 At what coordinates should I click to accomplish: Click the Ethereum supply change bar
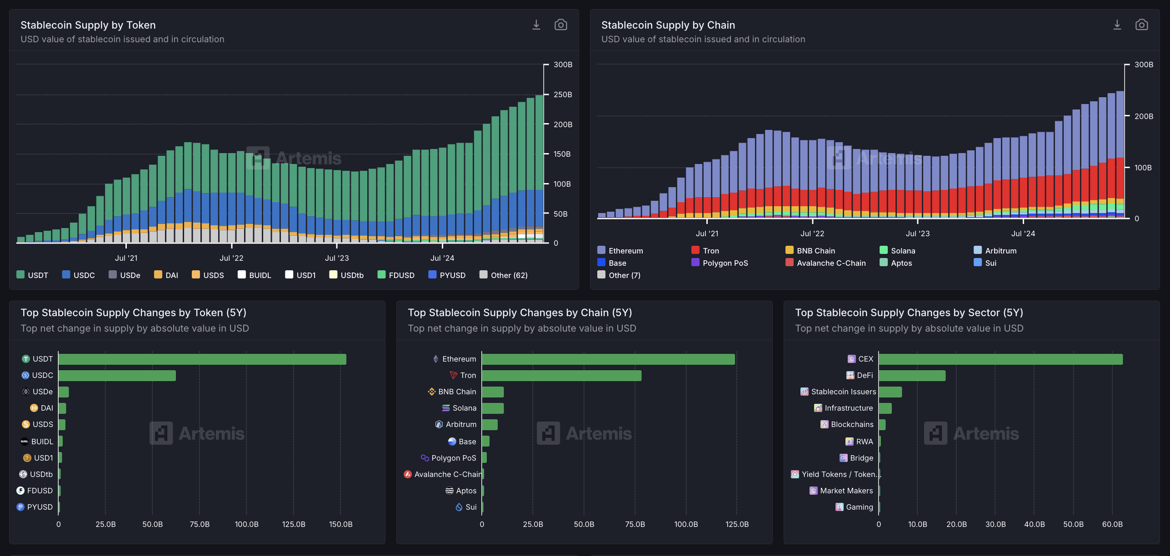[608, 359]
